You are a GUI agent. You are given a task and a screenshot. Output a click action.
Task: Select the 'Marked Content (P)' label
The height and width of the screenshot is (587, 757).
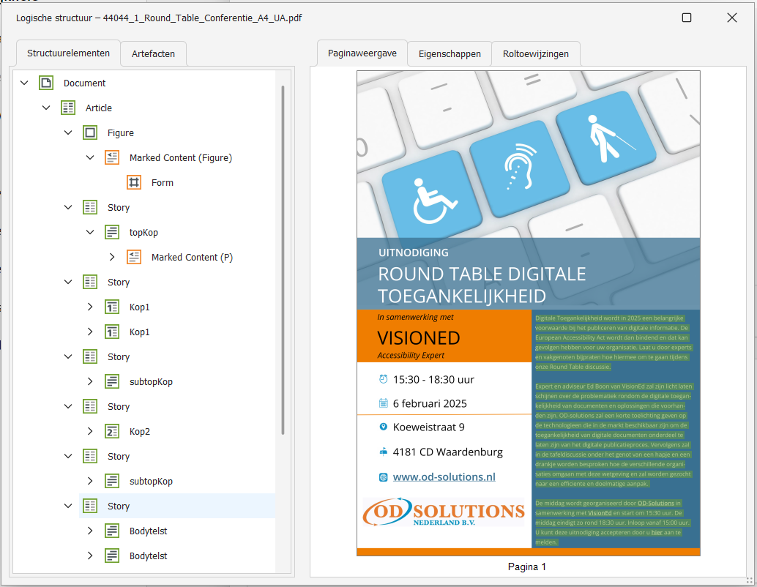point(192,258)
